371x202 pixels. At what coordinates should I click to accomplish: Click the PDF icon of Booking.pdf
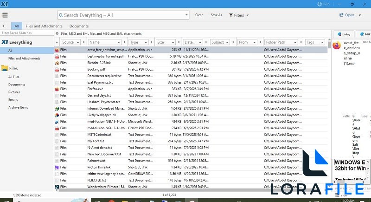click(x=57, y=70)
